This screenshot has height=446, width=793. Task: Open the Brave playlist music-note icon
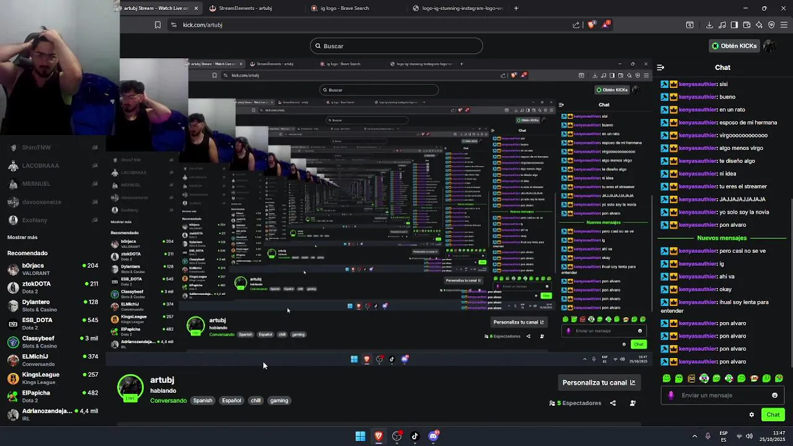click(x=722, y=25)
